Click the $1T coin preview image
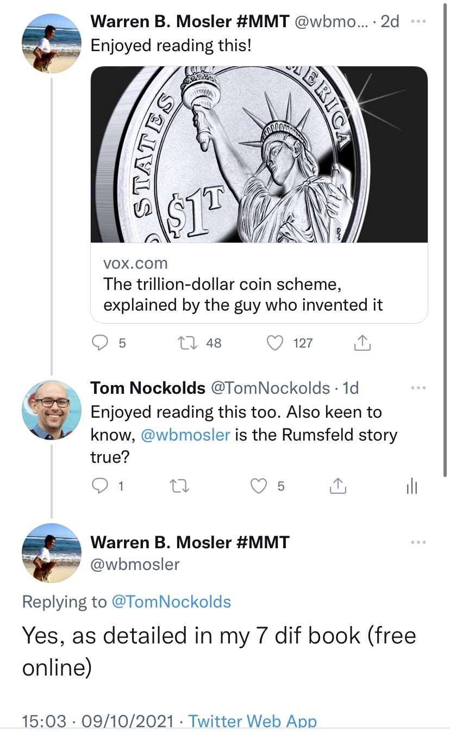Image resolution: width=450 pixels, height=737 pixels. pos(259,154)
